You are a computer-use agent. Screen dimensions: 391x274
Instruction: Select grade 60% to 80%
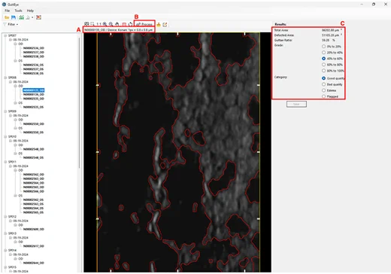coord(323,65)
